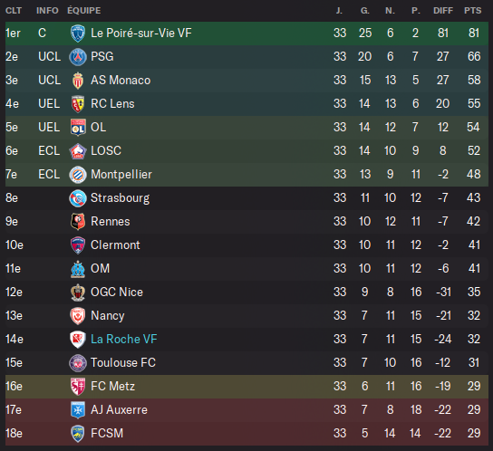Click the CLT column header
The width and height of the screenshot is (493, 451).
(x=14, y=11)
